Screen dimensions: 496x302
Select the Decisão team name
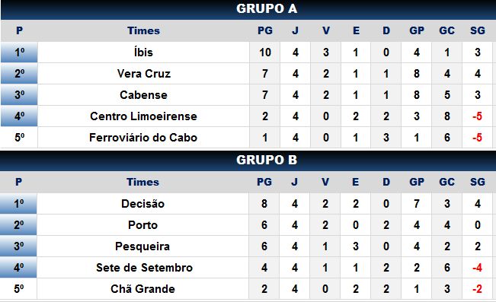pyautogui.click(x=142, y=203)
